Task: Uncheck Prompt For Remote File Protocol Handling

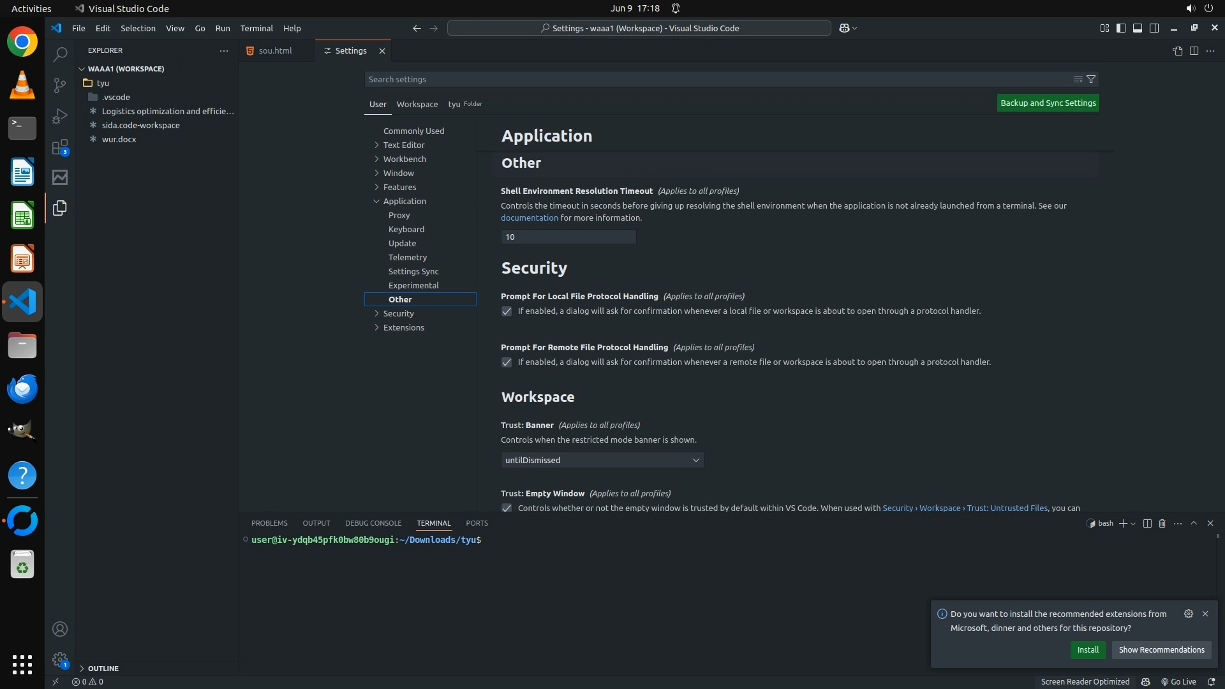Action: [507, 362]
